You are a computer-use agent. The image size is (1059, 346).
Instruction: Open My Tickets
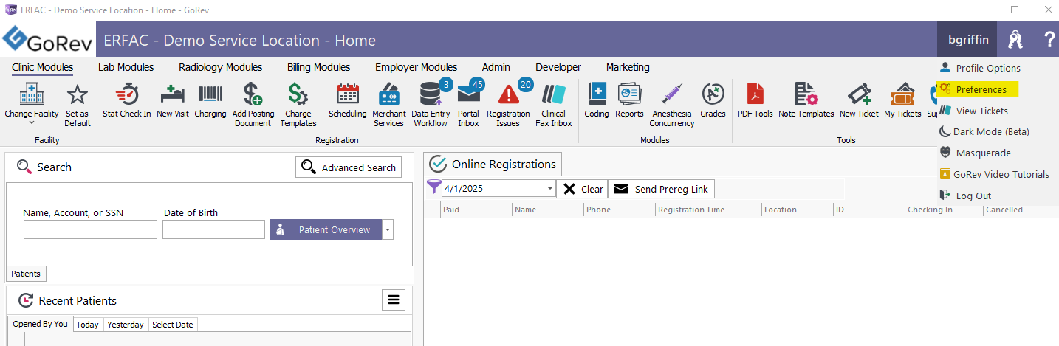903,100
